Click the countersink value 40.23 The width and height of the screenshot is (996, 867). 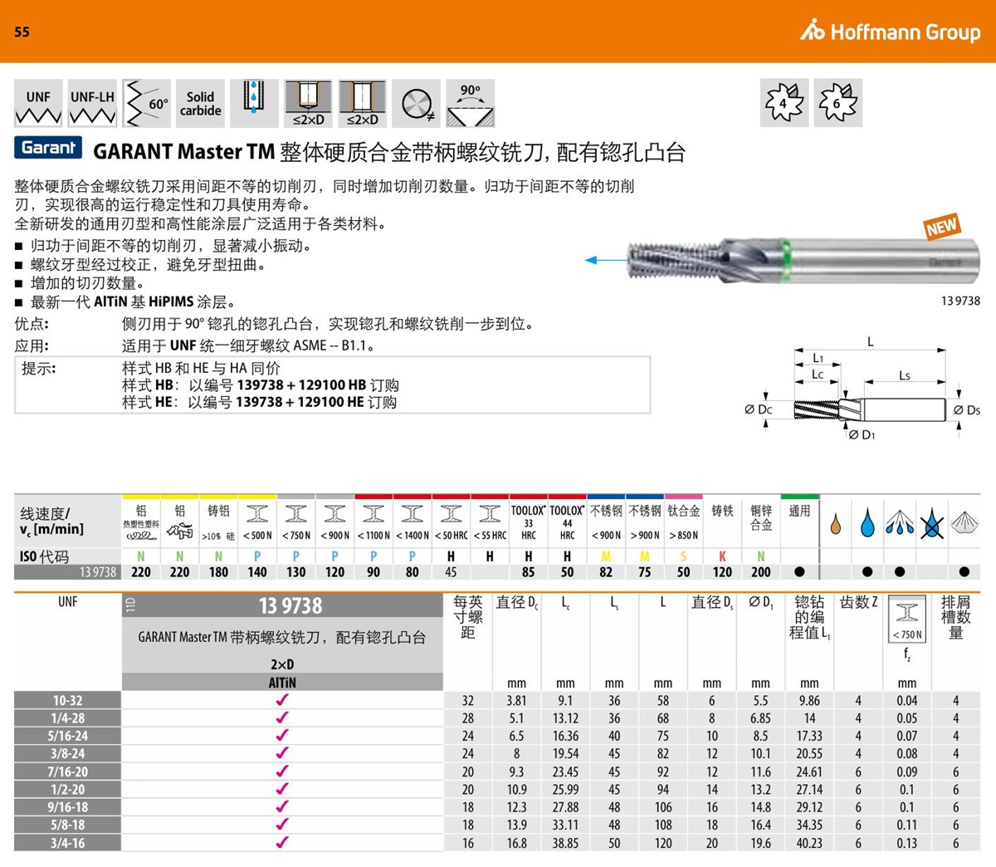809,843
